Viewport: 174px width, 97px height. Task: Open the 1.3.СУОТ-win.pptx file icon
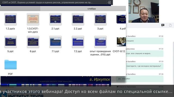33,19
